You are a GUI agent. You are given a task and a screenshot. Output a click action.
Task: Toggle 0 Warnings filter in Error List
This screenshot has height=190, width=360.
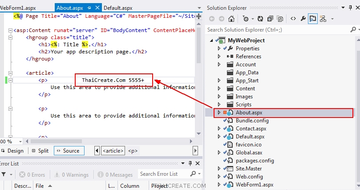[71, 174]
